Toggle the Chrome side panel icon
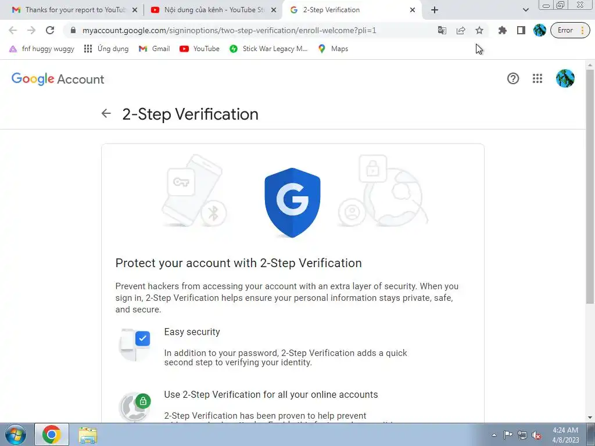Image resolution: width=595 pixels, height=446 pixels. pyautogui.click(x=521, y=30)
